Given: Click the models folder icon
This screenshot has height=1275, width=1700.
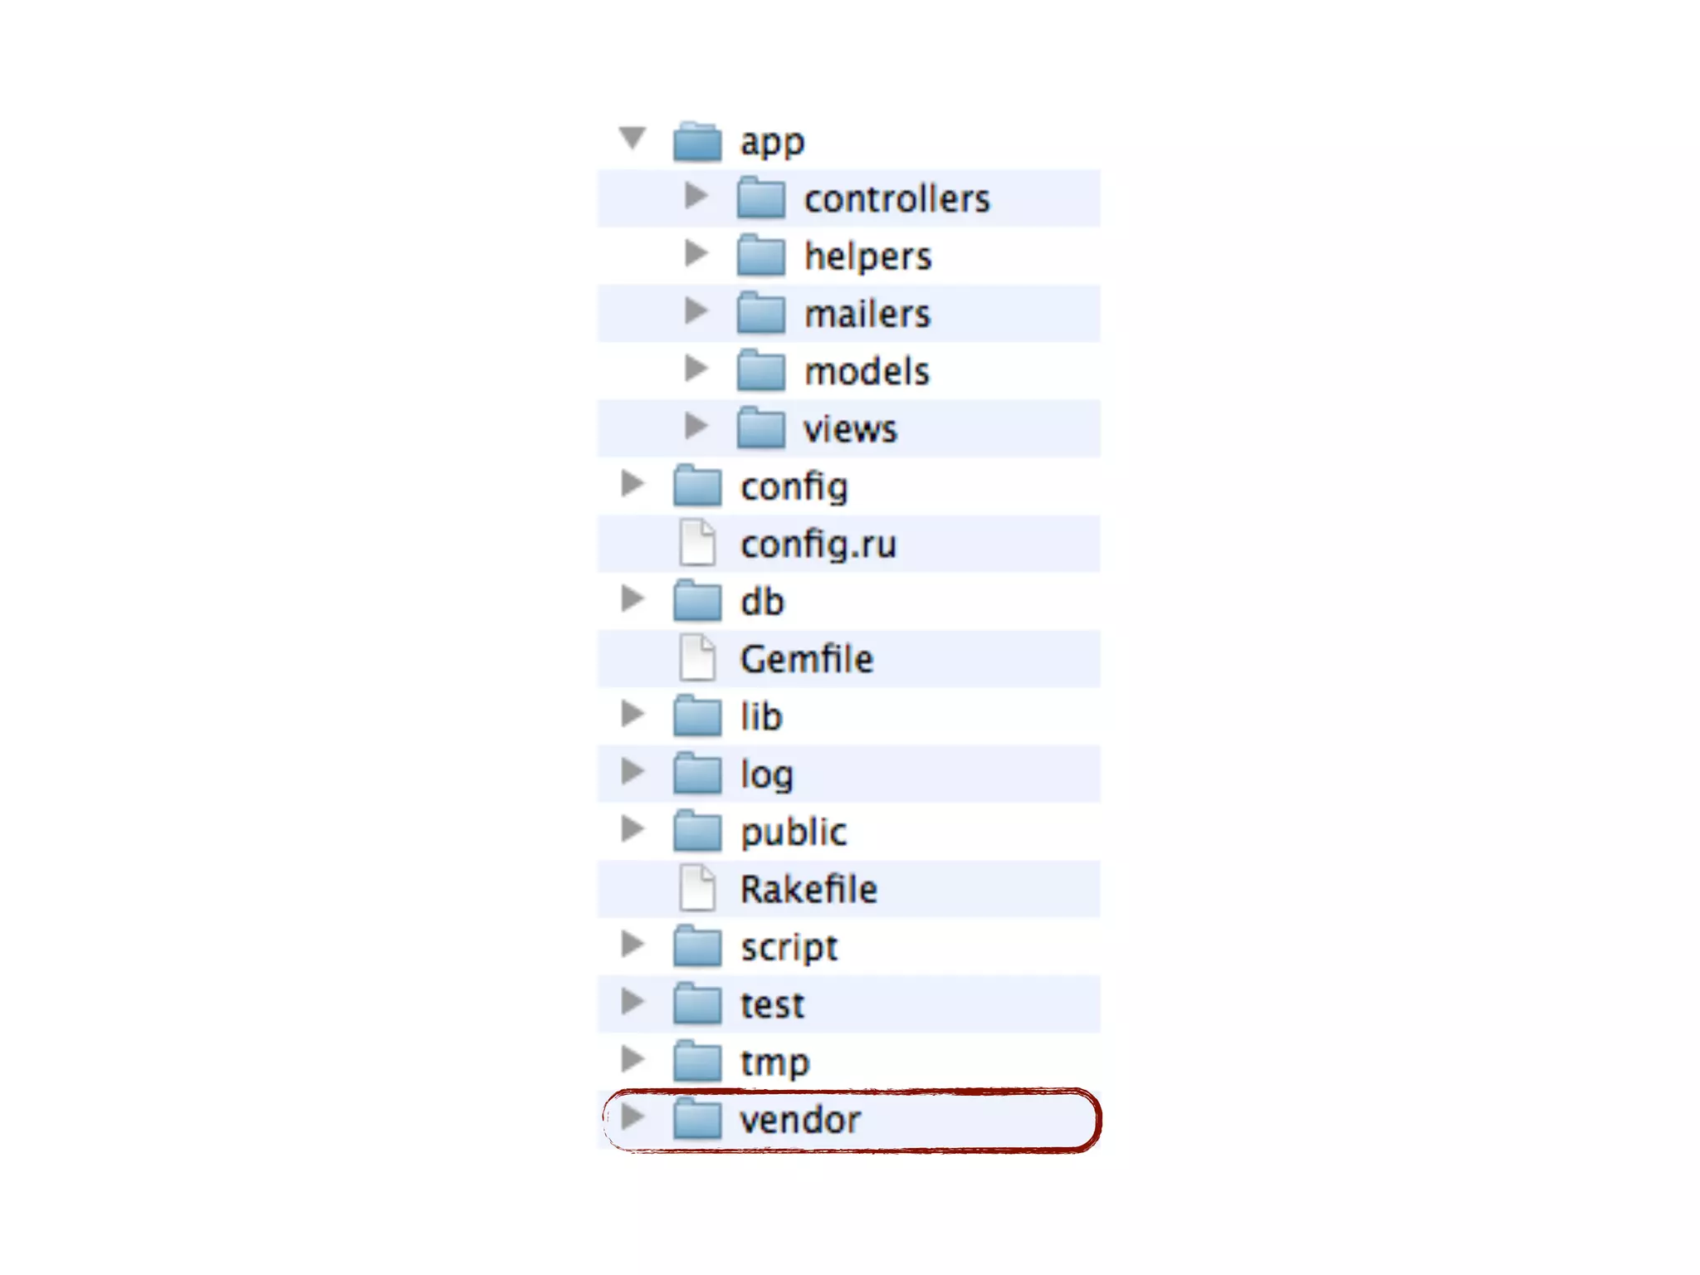Looking at the screenshot, I should 760,370.
